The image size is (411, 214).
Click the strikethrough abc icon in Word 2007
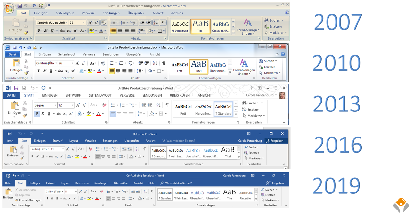pyautogui.click(x=62, y=31)
